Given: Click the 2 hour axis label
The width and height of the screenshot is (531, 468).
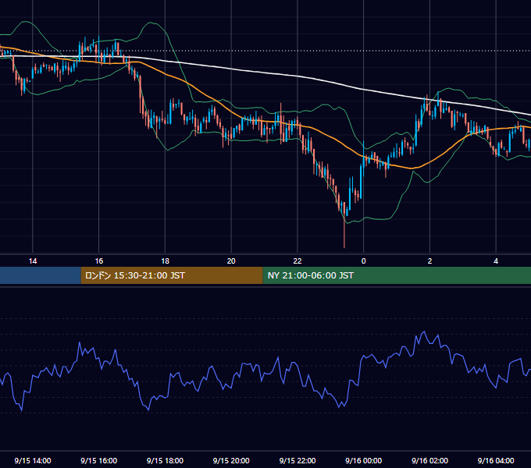Looking at the screenshot, I should pos(429,261).
